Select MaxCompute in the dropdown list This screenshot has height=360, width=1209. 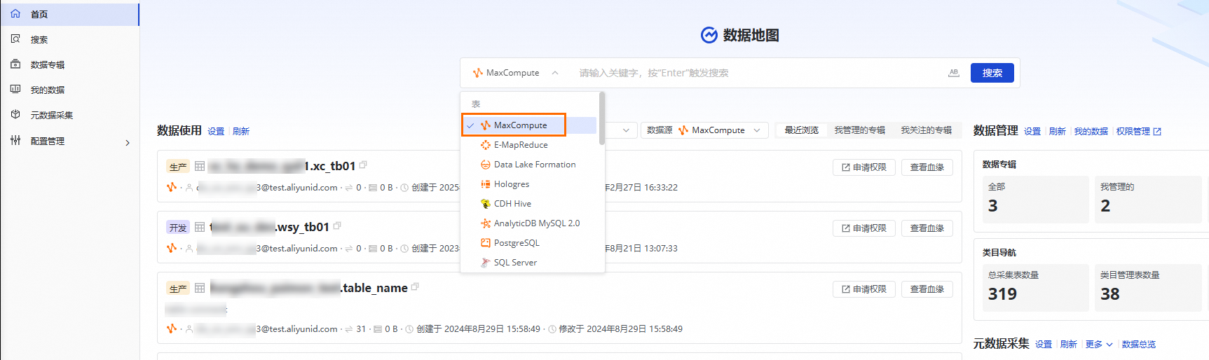[x=528, y=125]
